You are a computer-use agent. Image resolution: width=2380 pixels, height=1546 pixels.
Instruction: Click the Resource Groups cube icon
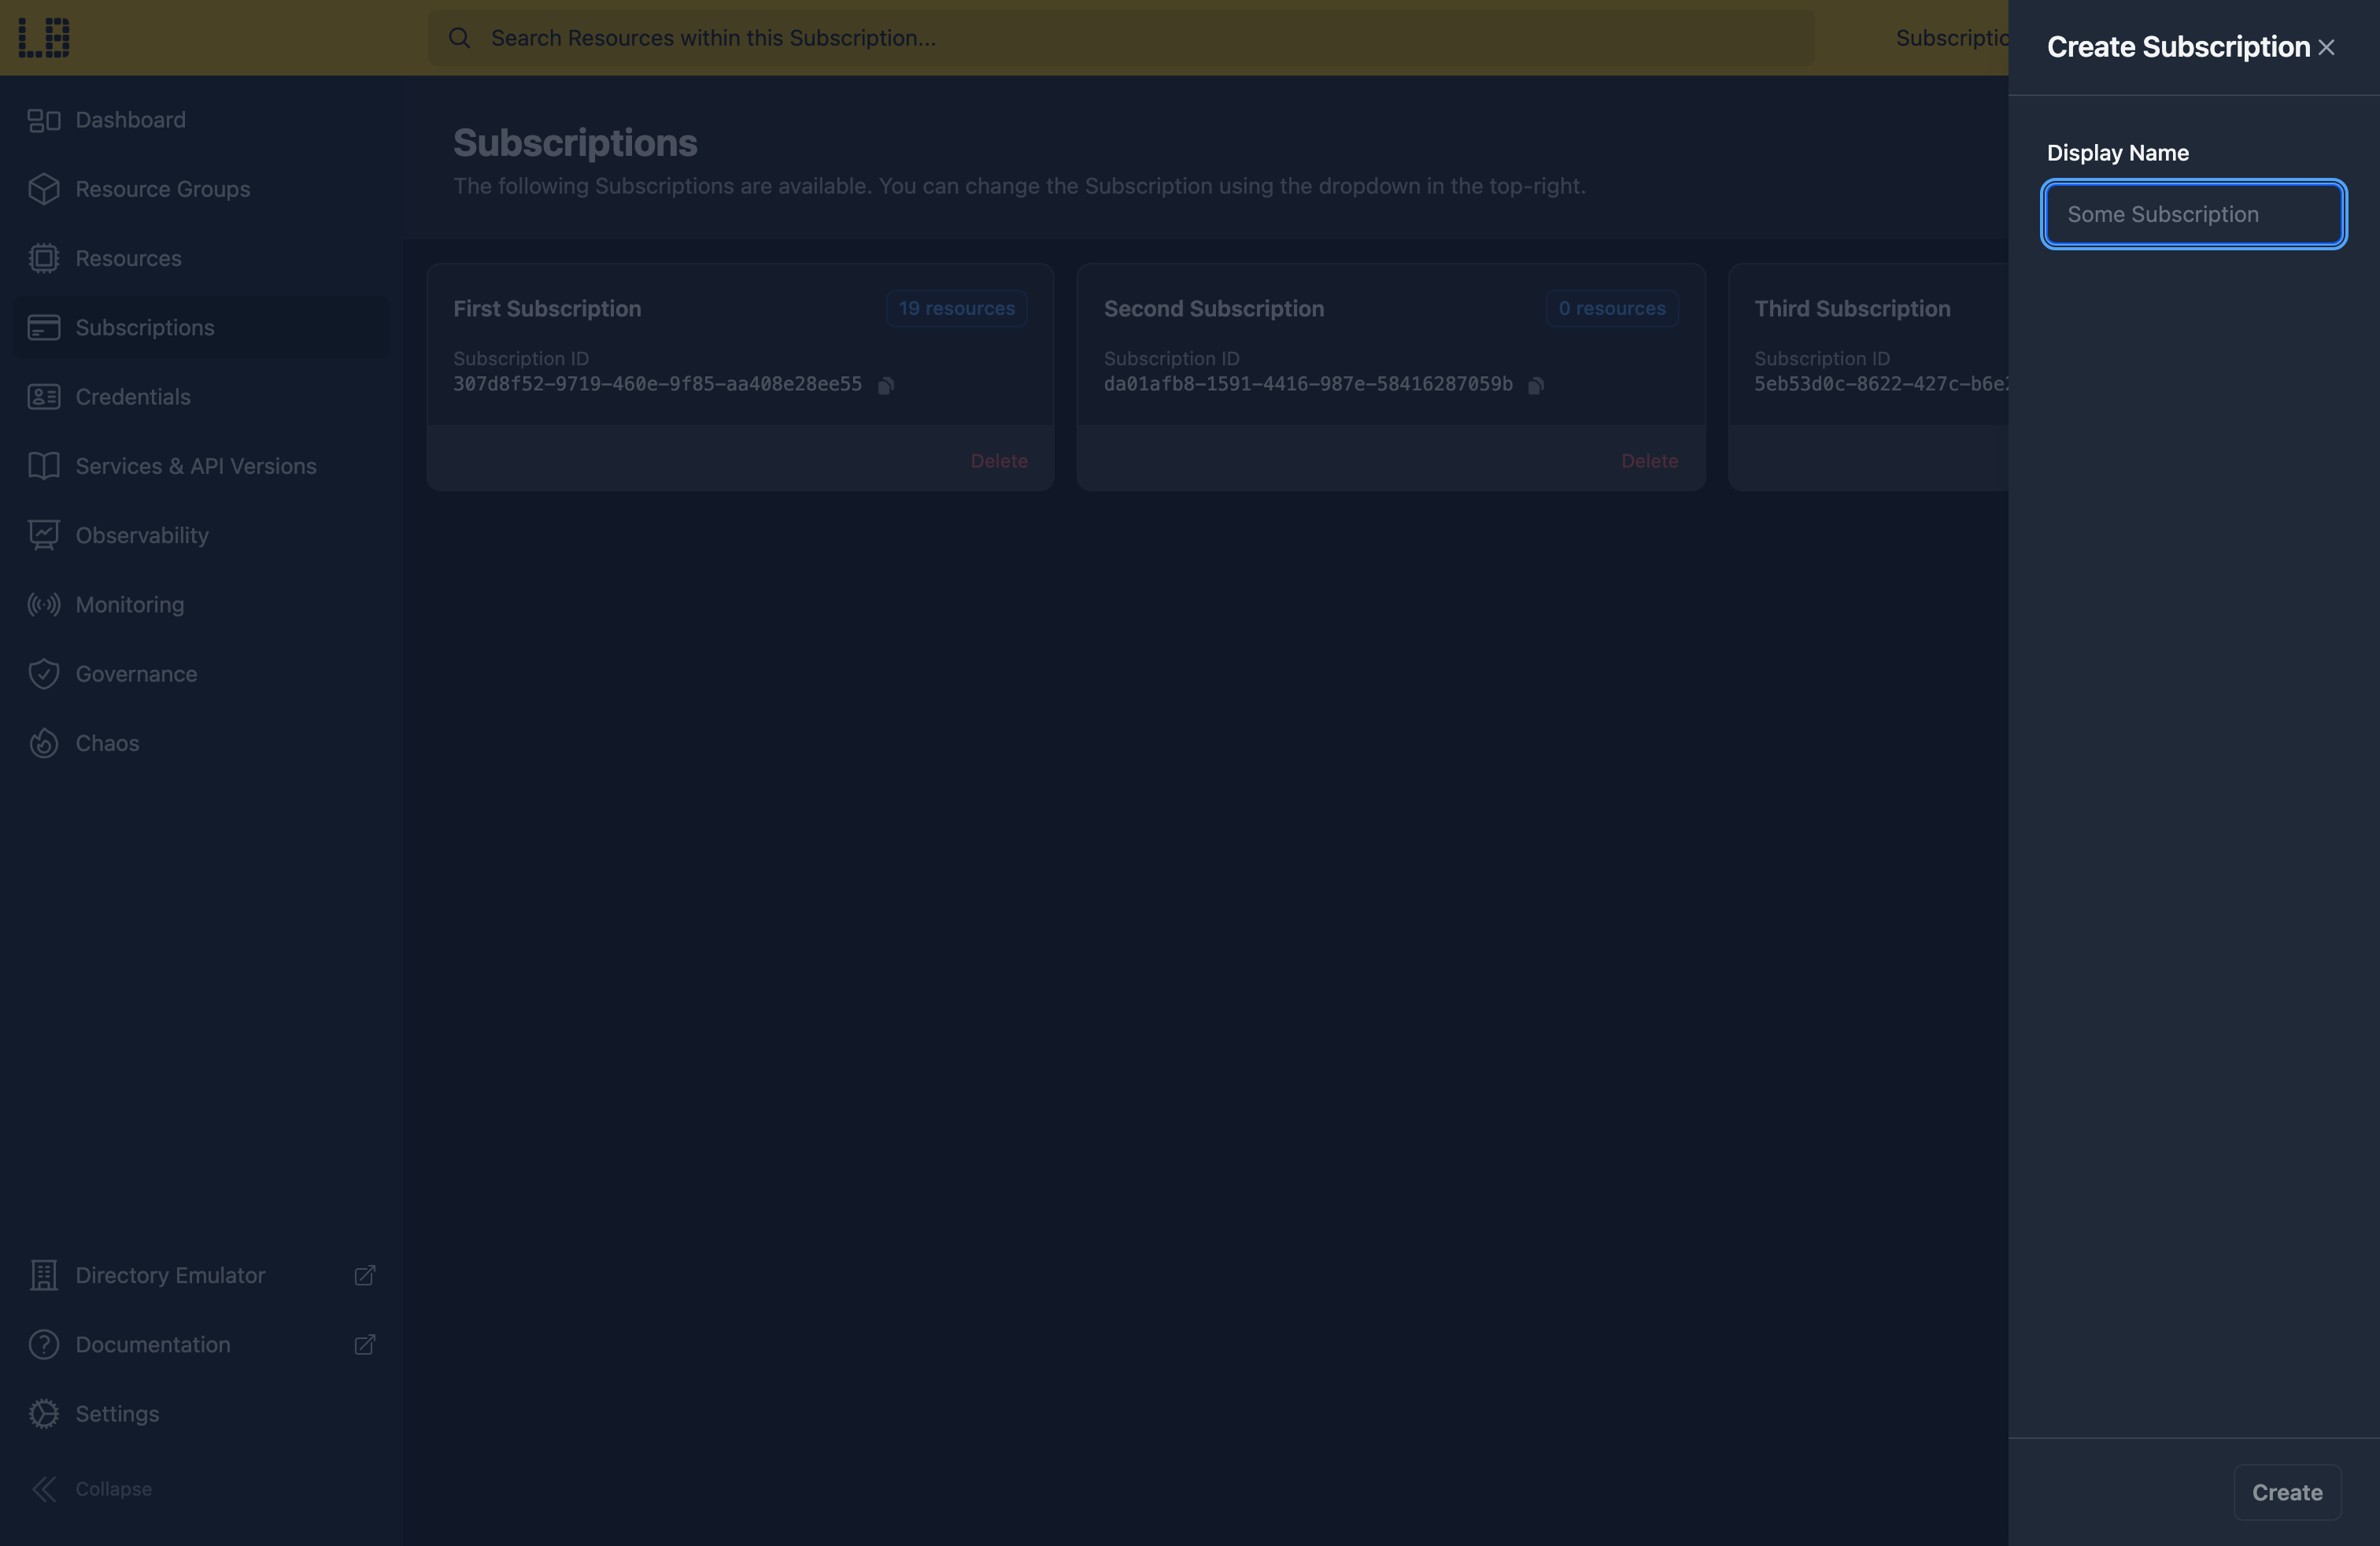click(x=44, y=189)
